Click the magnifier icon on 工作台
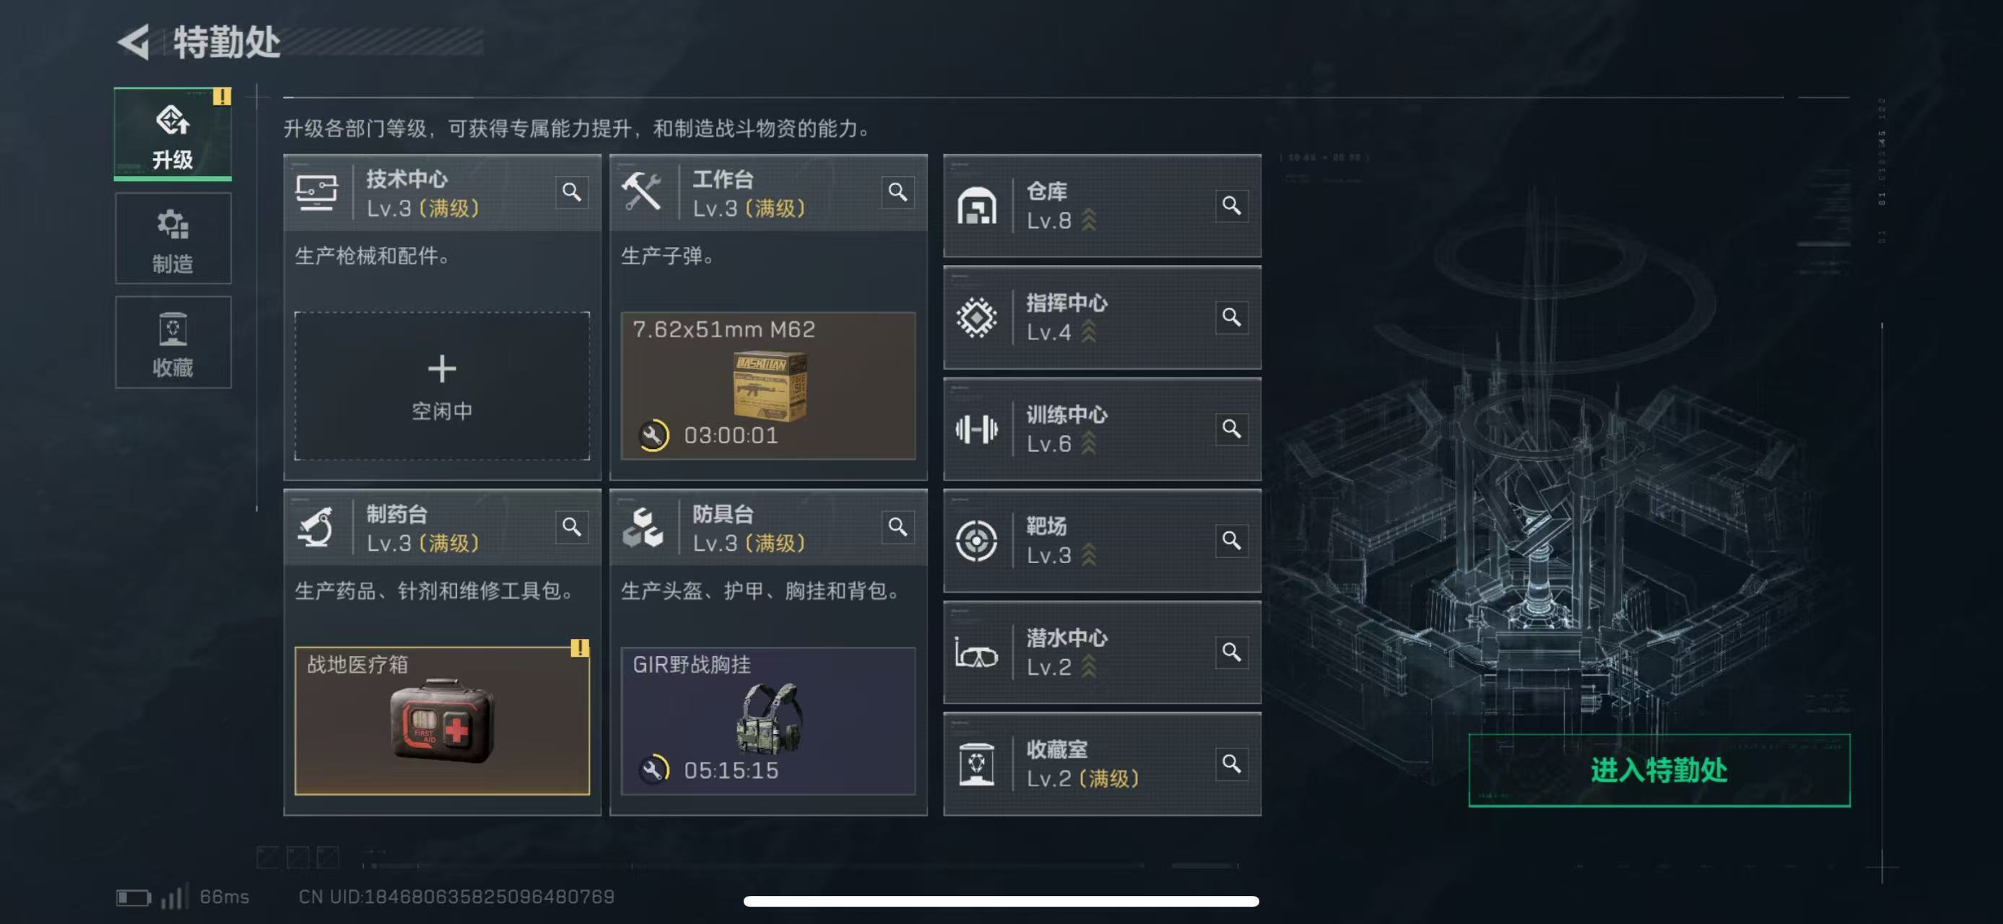2003x924 pixels. coord(898,192)
